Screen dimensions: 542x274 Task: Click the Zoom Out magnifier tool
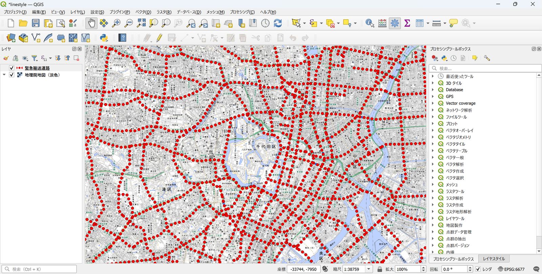[x=129, y=23]
